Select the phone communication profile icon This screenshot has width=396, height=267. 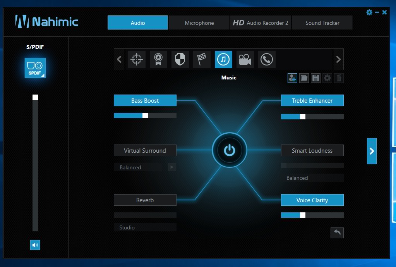point(266,59)
